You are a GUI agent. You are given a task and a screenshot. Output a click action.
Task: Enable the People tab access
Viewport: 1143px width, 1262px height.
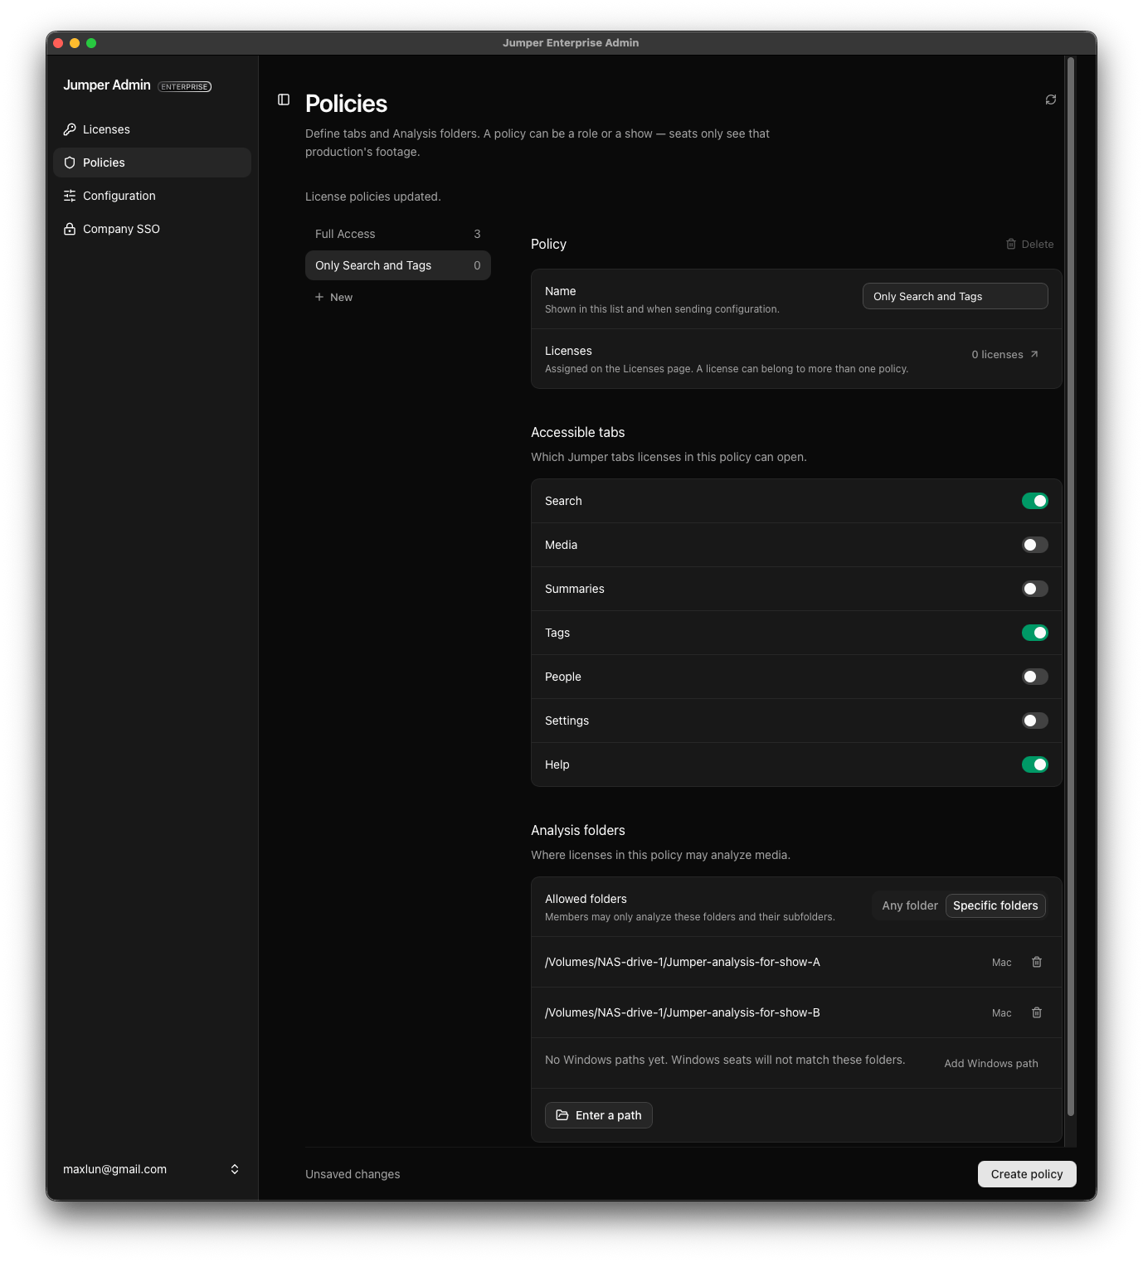(1035, 677)
